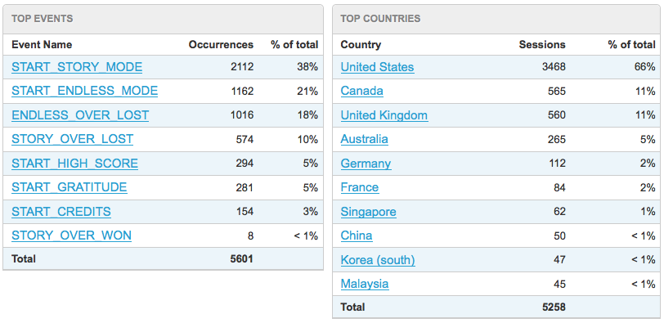Click the France country link

point(360,187)
